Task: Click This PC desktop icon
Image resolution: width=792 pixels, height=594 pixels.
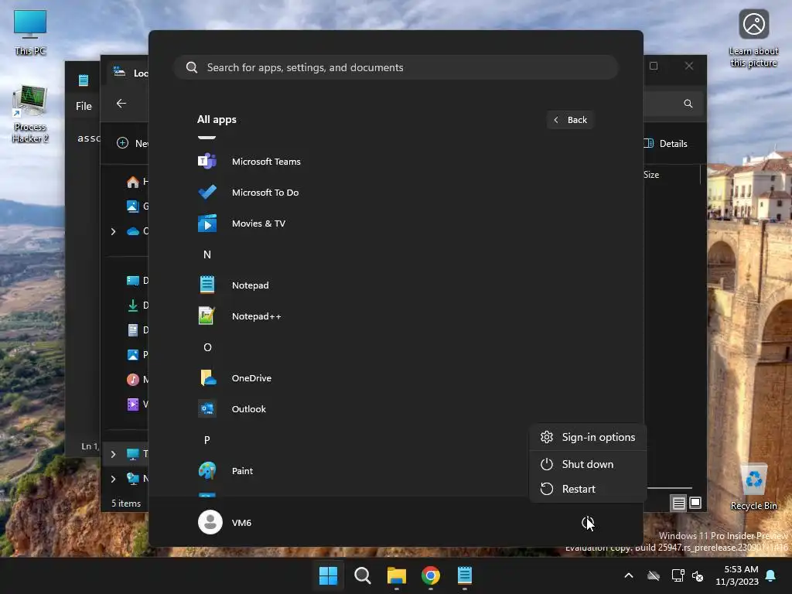Action: 30,32
